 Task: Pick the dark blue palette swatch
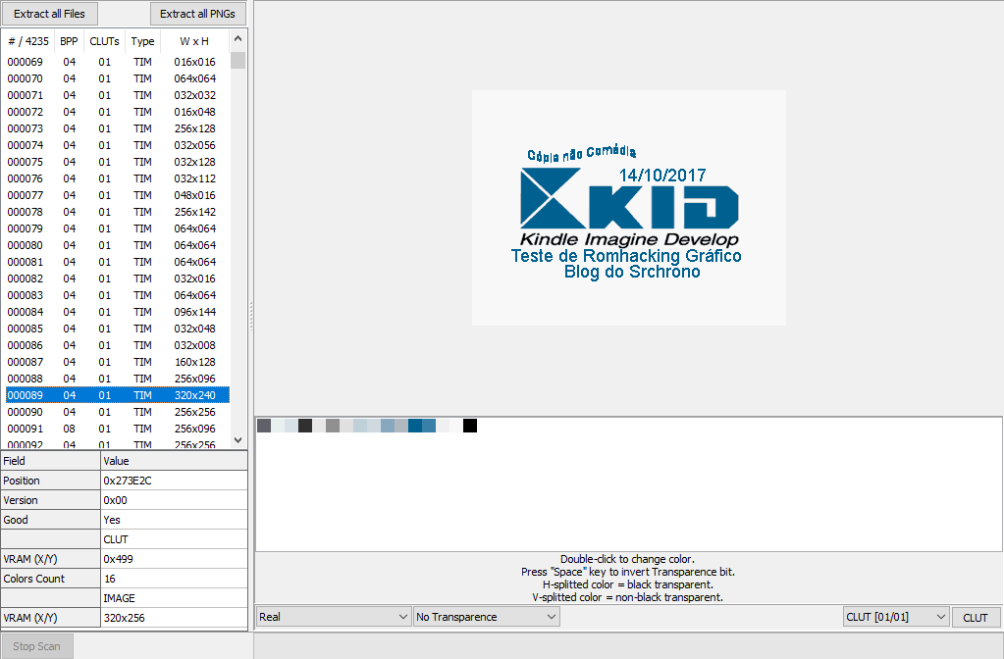click(415, 426)
